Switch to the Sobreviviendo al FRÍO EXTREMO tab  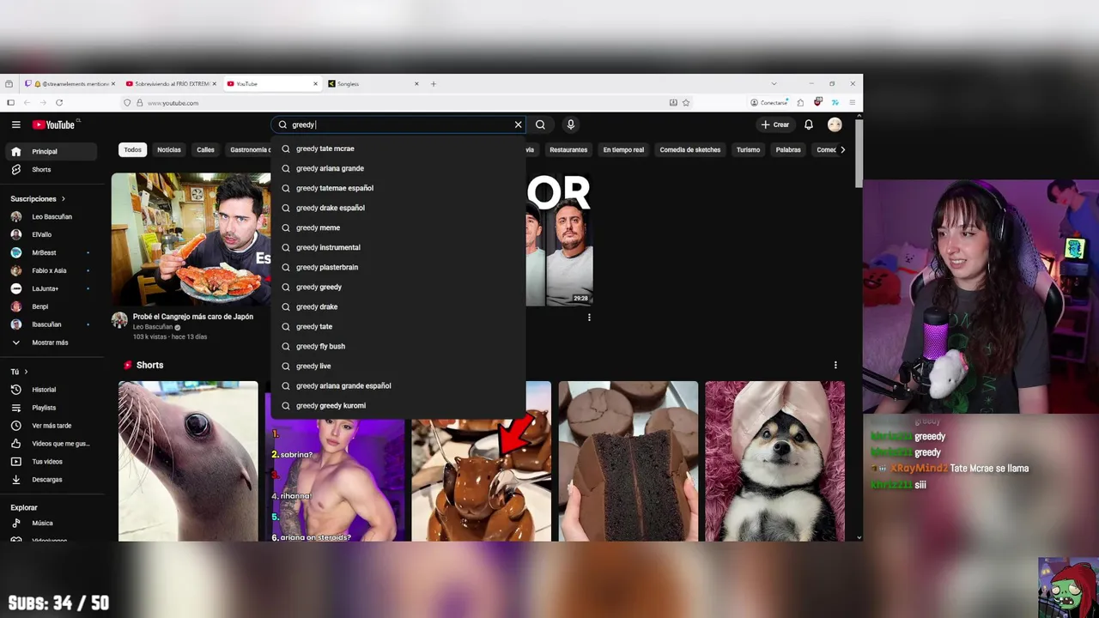pos(171,83)
